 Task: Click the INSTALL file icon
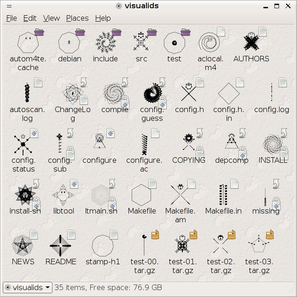click(273, 144)
